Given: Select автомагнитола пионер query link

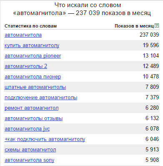Looking at the screenshot, I should pos(33,77).
